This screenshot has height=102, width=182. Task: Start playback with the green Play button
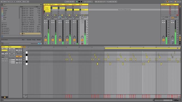point(77,2)
